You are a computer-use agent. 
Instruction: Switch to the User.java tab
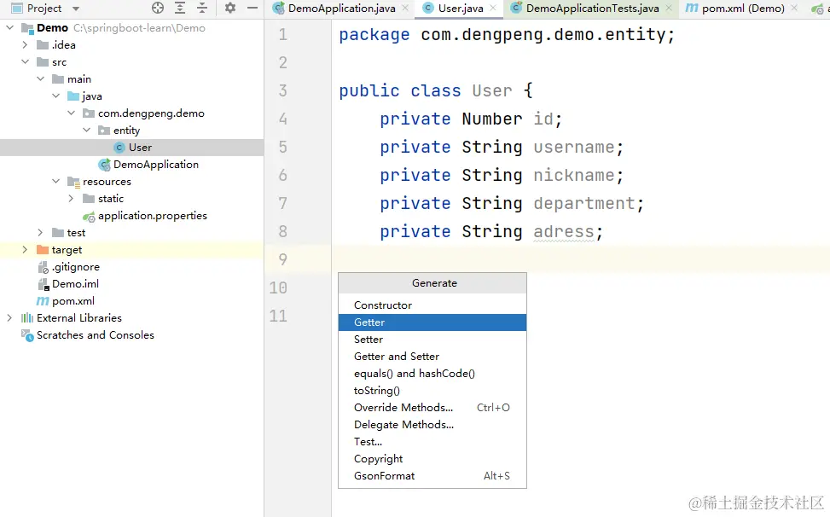pos(461,8)
